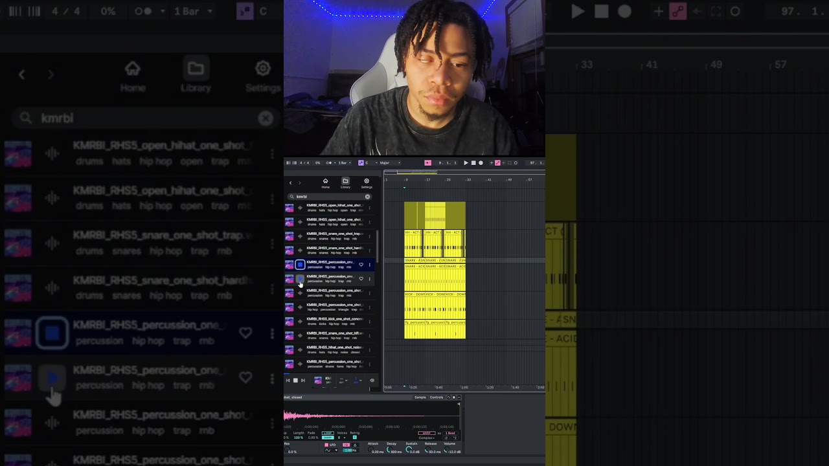Open the Library folder icon
The width and height of the screenshot is (829, 466).
[x=345, y=182]
